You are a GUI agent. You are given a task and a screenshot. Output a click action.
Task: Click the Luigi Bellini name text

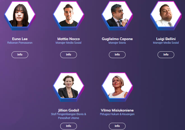point(166,39)
